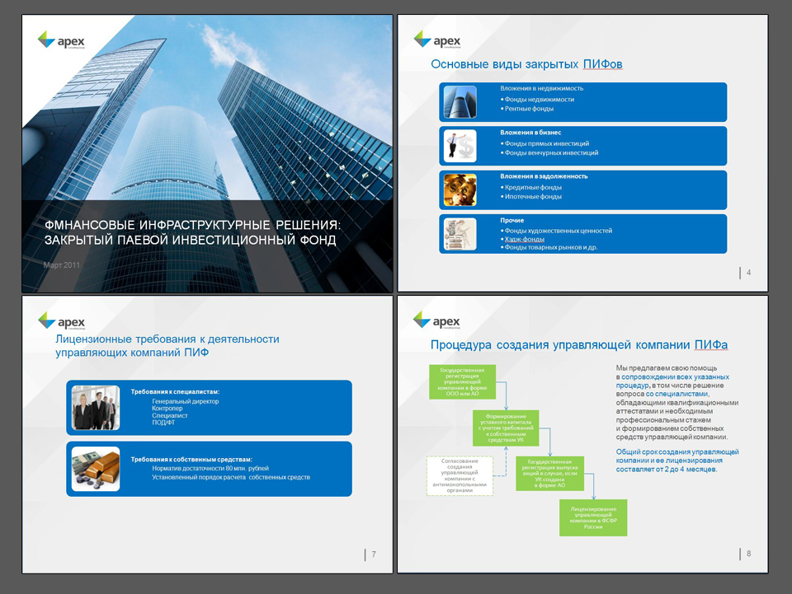Viewport: 792px width, 594px height.
Task: Select the 'Формирование уставного капитала' green box
Action: (506, 428)
